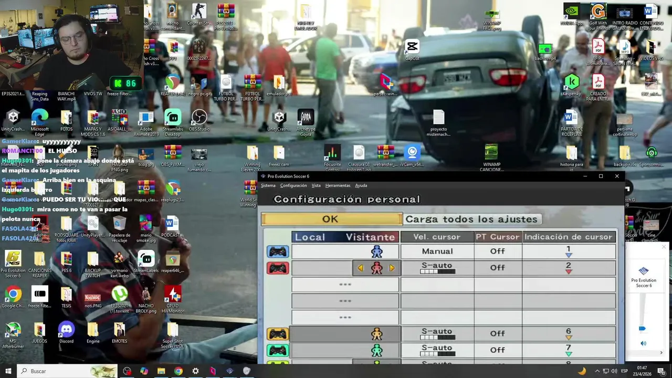The width and height of the screenshot is (672, 378).
Task: Open Archetype Gojira desktop icon
Action: pos(306,123)
